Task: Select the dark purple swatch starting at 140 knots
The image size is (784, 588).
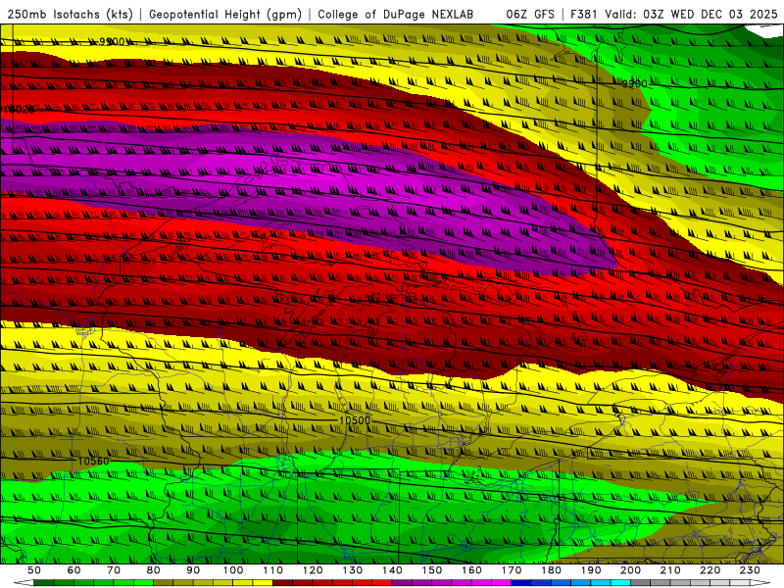Action: pyautogui.click(x=402, y=583)
